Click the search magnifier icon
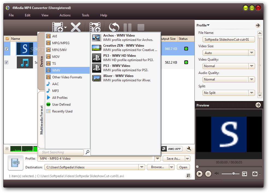269x193 pixels. (x=87, y=152)
